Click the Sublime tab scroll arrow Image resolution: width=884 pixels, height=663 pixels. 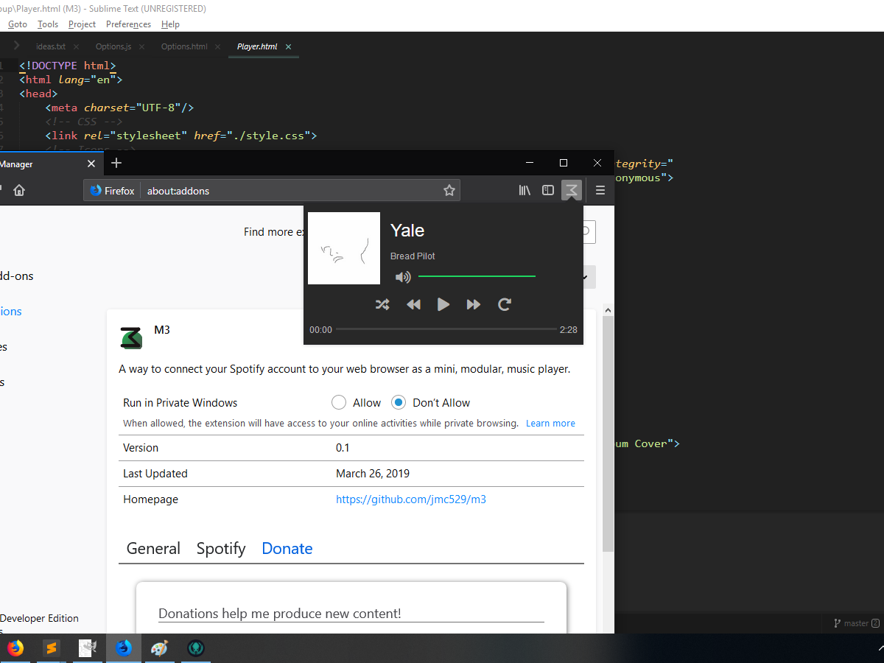point(17,46)
